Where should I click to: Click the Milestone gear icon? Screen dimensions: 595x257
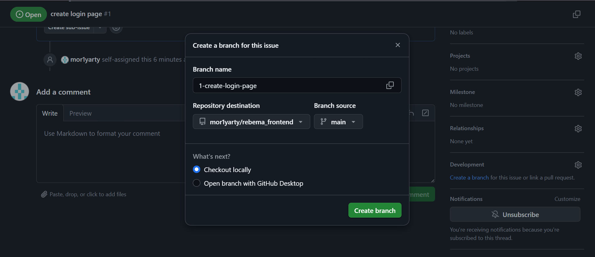point(578,92)
